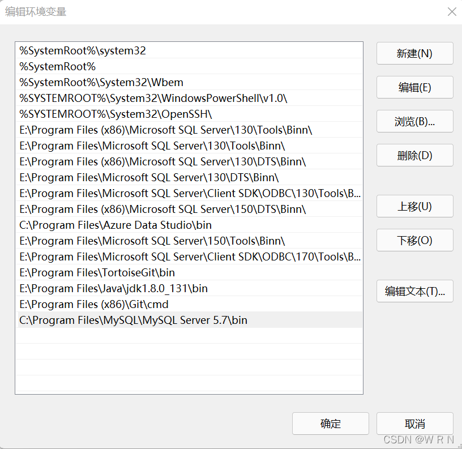Confirm changes with 确定 button

pos(330,424)
